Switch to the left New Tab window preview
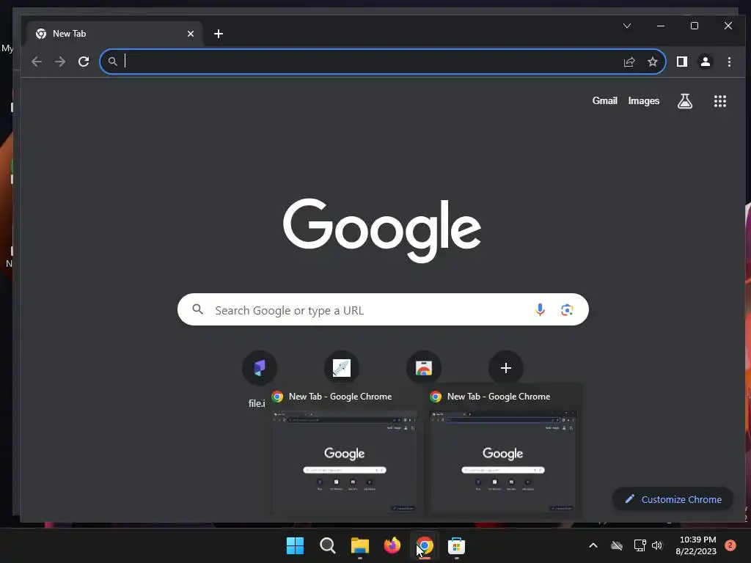This screenshot has width=751, height=563. click(345, 451)
